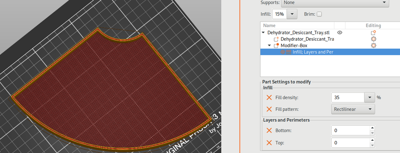Open the Infill percentage dropdown arrow
400x153 pixels.
[x=292, y=14]
